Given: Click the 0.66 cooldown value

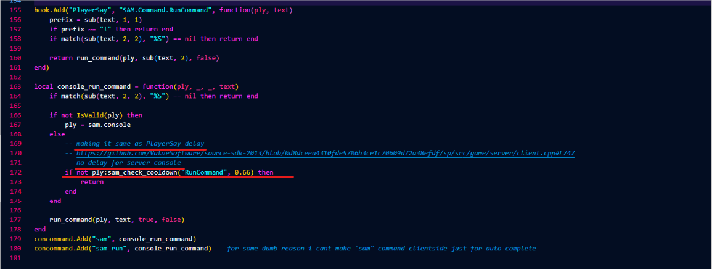Looking at the screenshot, I should click(243, 172).
